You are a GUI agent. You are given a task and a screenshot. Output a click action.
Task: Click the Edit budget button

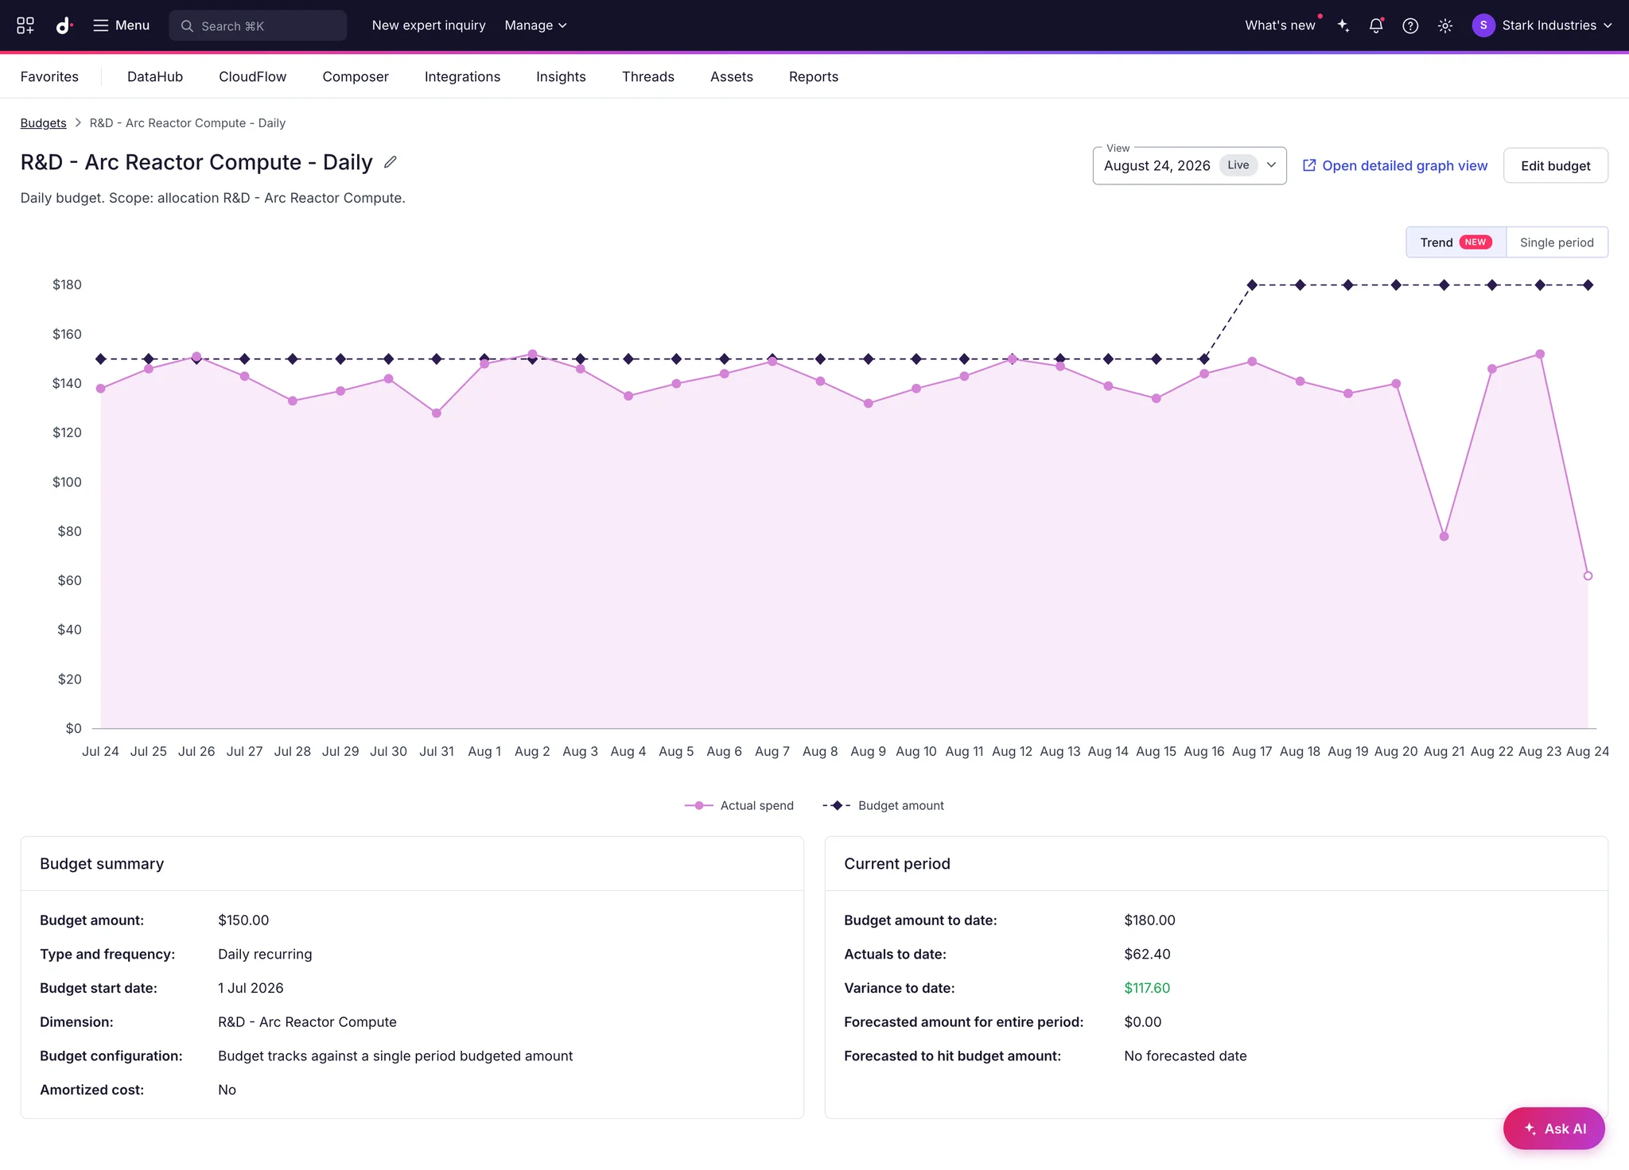[x=1556, y=165]
